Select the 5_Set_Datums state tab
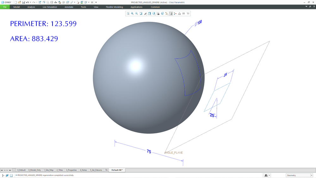Viewport: 316px width, 178px height. [x=96, y=170]
